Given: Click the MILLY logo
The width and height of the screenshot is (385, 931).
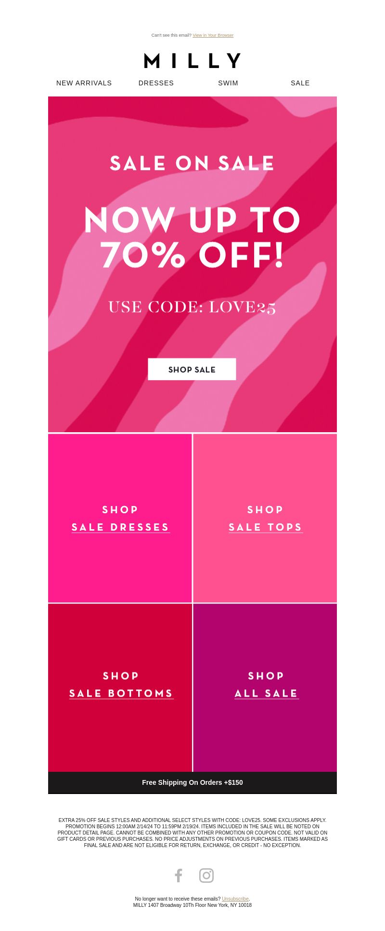Looking at the screenshot, I should point(192,61).
